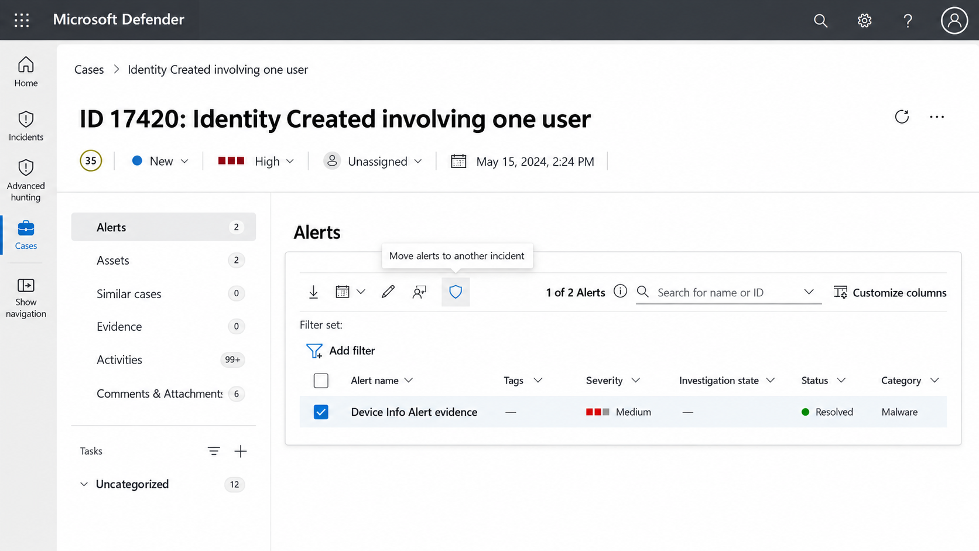Image resolution: width=979 pixels, height=551 pixels.
Task: Open Incidents in sidebar
Action: click(26, 126)
